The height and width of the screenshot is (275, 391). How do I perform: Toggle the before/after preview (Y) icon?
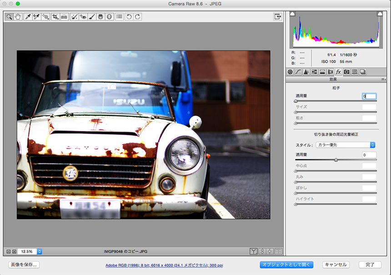(253, 251)
